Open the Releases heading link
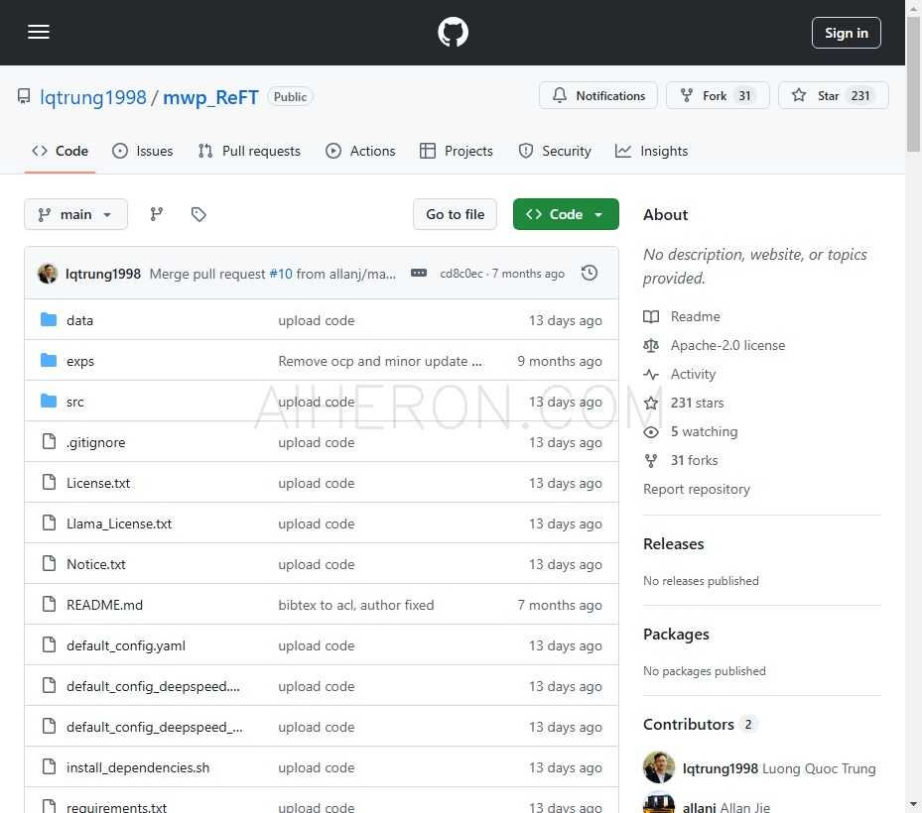This screenshot has height=813, width=922. [673, 544]
